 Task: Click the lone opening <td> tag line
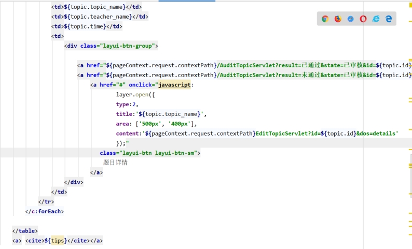tap(58, 36)
